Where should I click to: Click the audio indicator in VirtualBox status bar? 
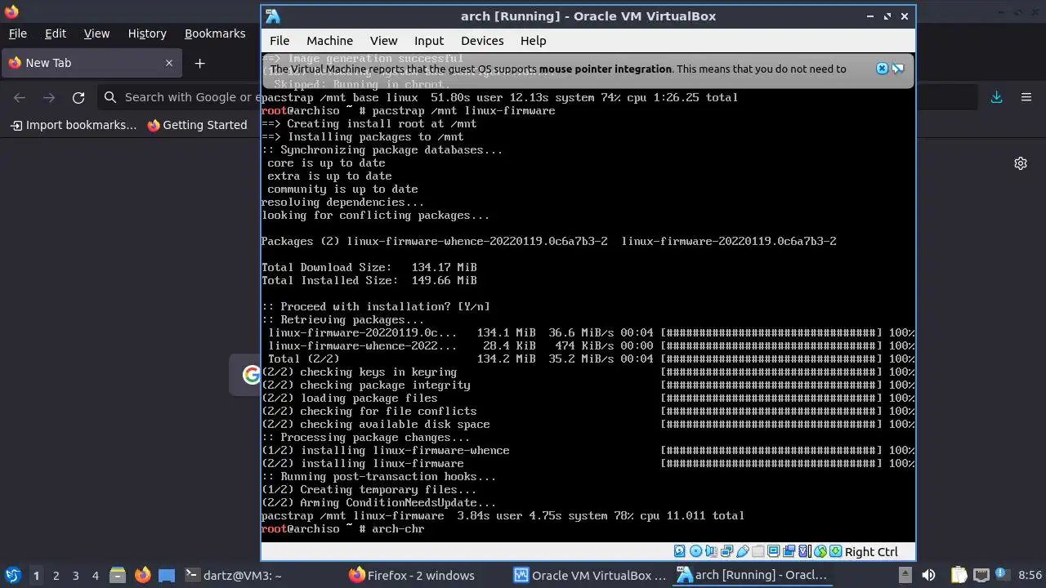[x=711, y=551]
